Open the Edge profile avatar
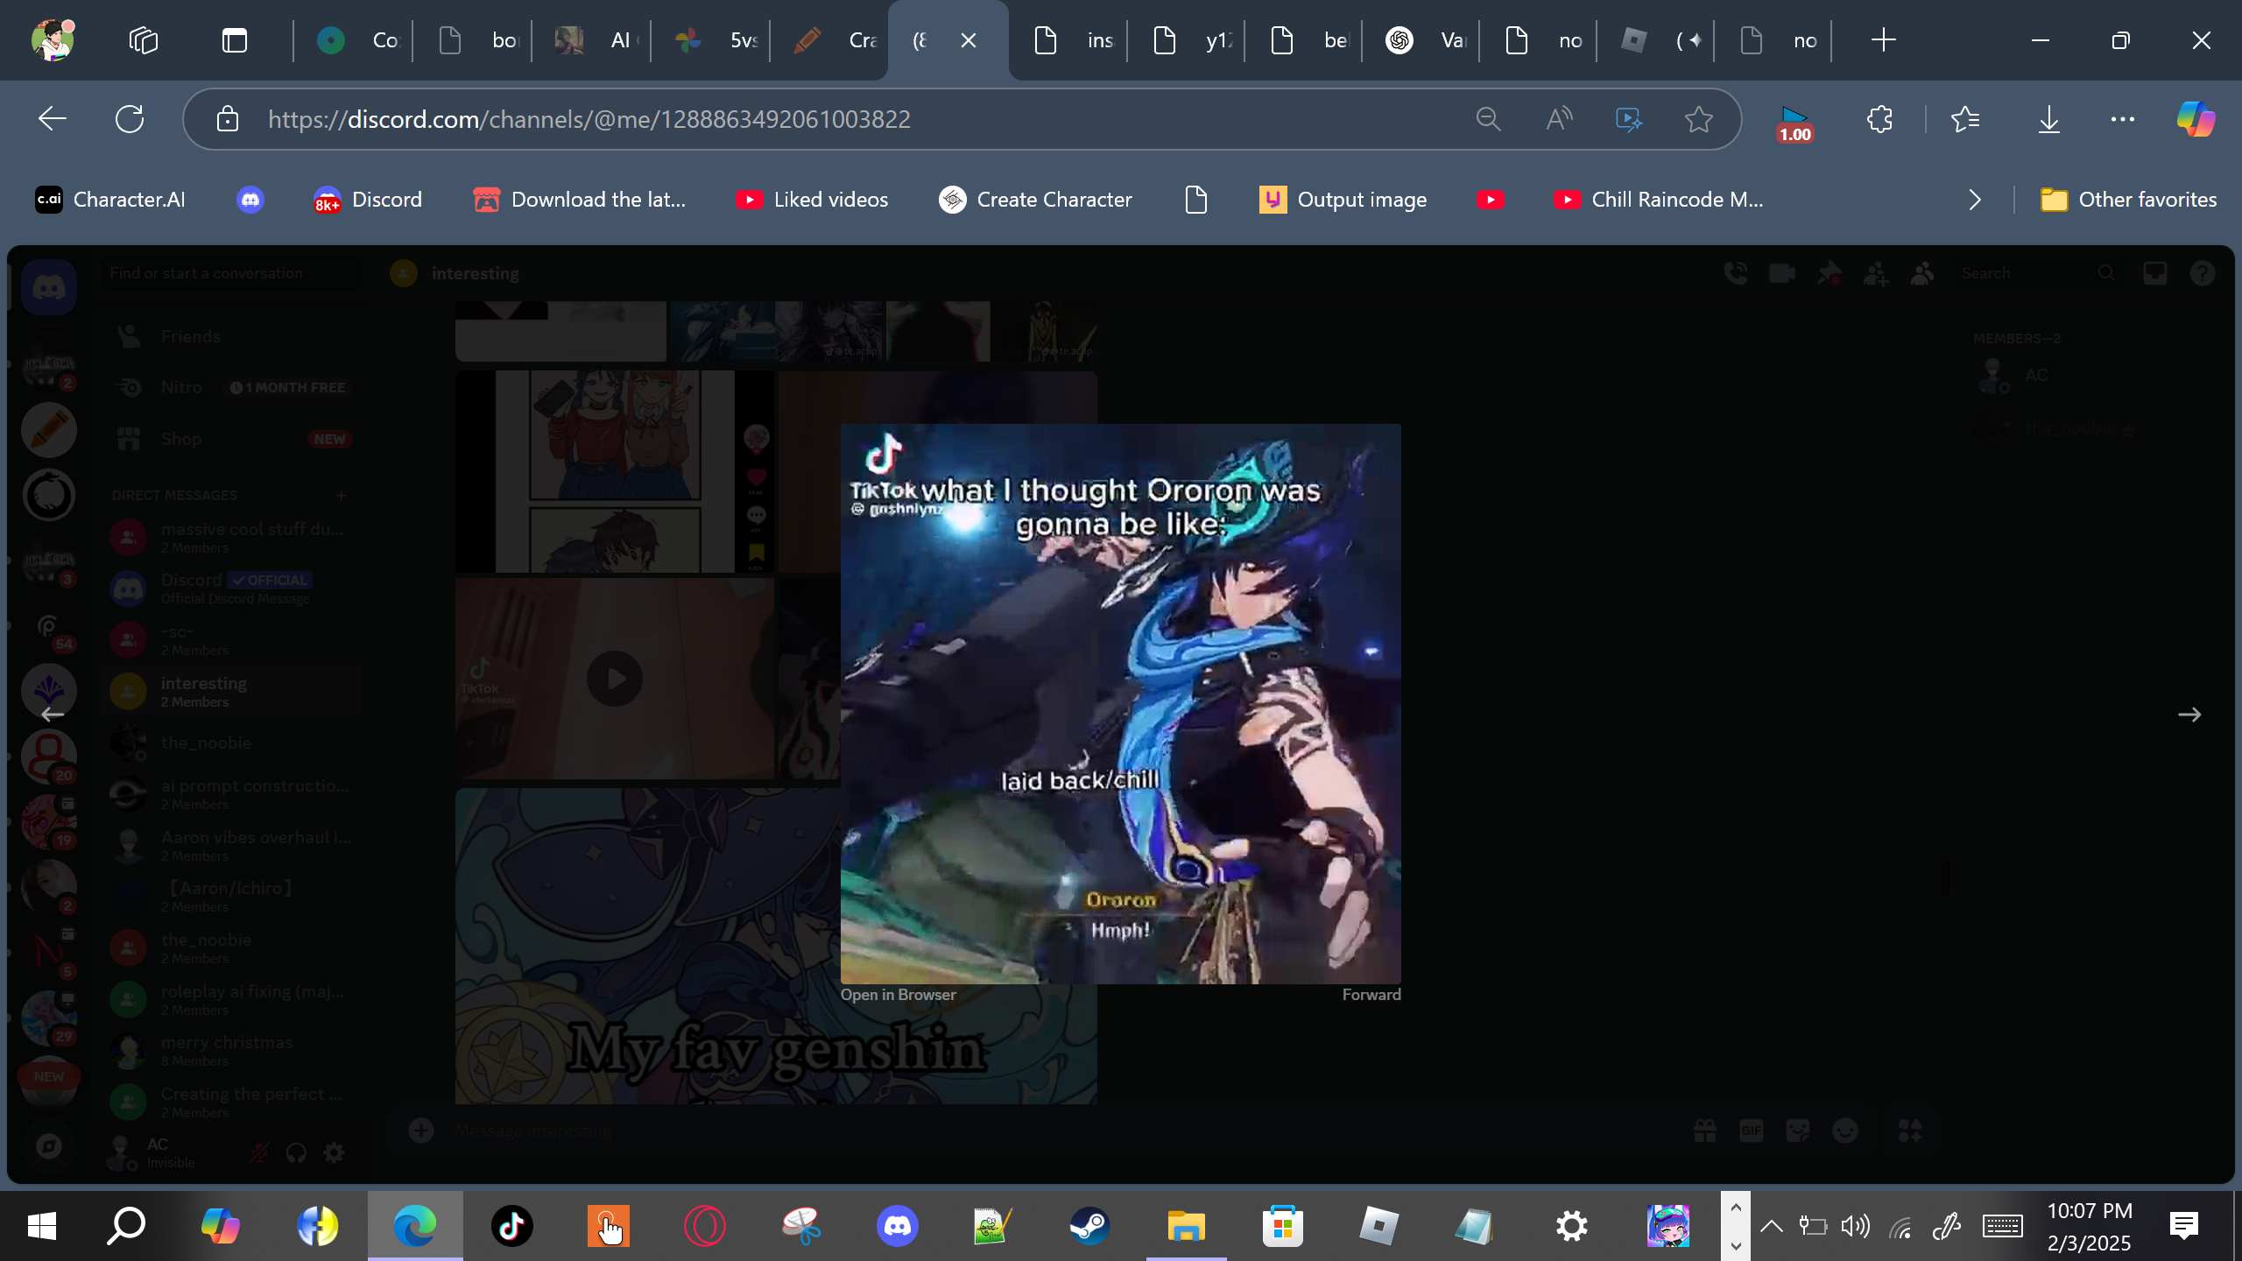 click(x=53, y=40)
